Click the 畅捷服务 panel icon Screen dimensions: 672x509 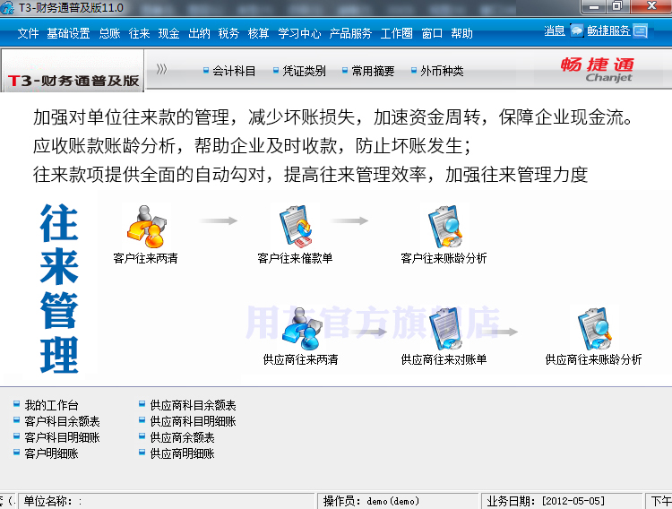tap(641, 30)
